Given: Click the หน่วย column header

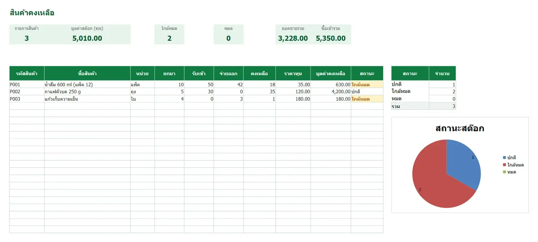Looking at the screenshot, I should tap(143, 73).
